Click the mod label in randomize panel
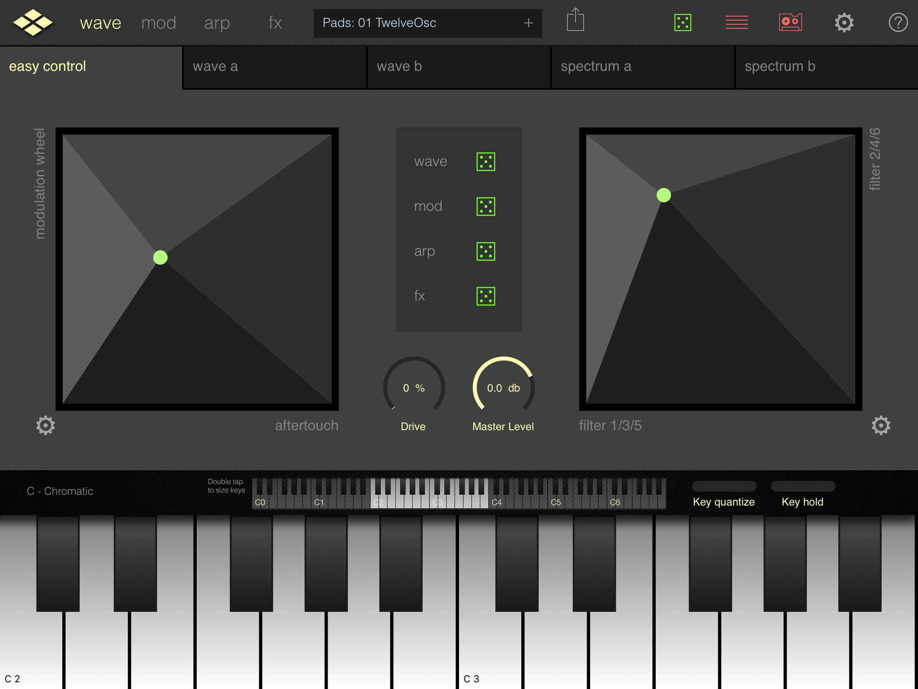918x689 pixels. pos(428,206)
